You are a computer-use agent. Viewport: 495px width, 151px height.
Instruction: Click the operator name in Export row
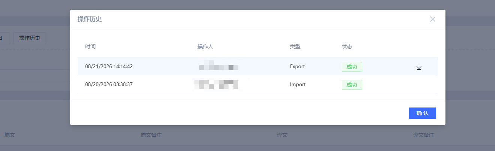(x=219, y=66)
